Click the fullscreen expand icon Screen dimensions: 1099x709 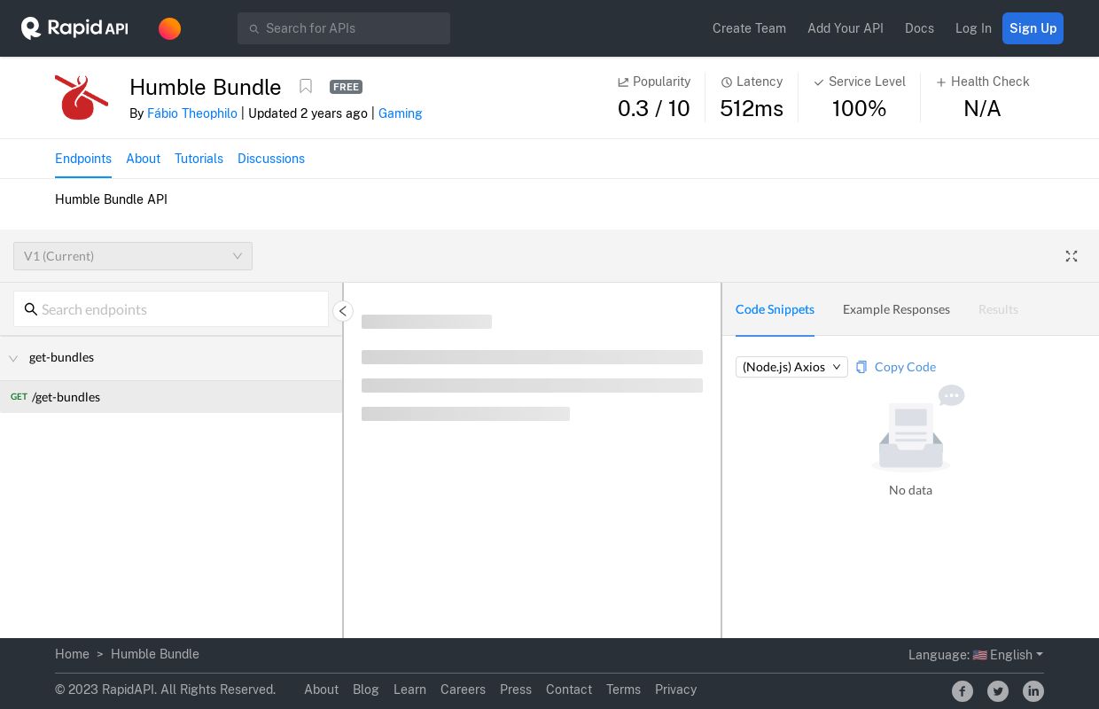pos(1072,256)
